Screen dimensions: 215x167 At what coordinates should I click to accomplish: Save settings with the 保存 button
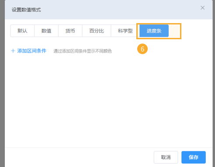point(194,157)
